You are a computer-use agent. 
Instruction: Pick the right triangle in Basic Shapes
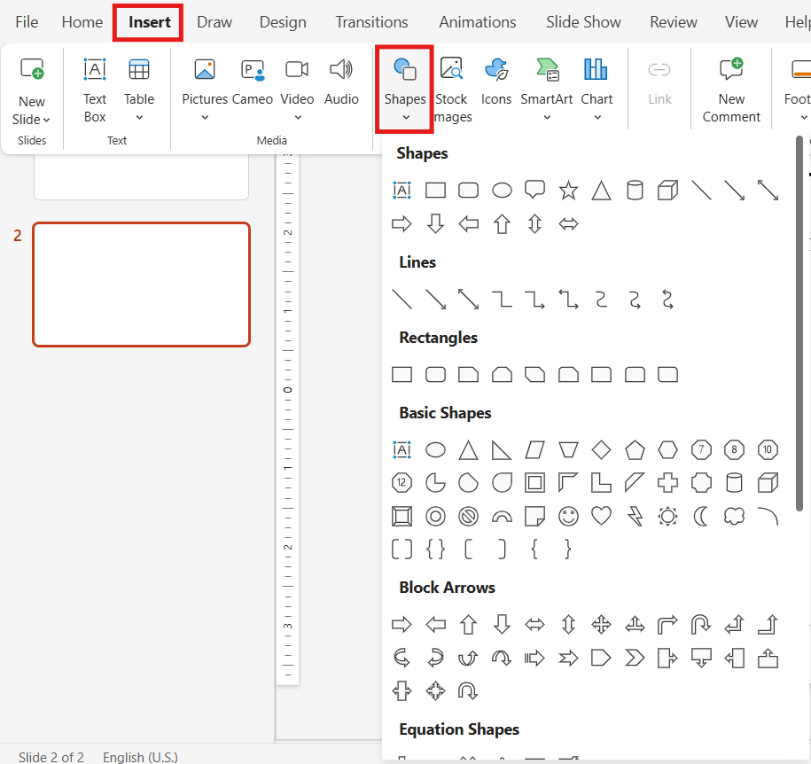coord(501,449)
